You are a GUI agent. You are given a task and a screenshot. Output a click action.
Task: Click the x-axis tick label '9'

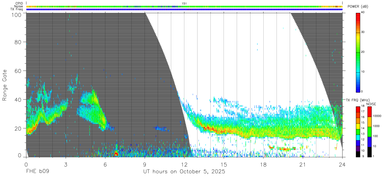[145, 164]
